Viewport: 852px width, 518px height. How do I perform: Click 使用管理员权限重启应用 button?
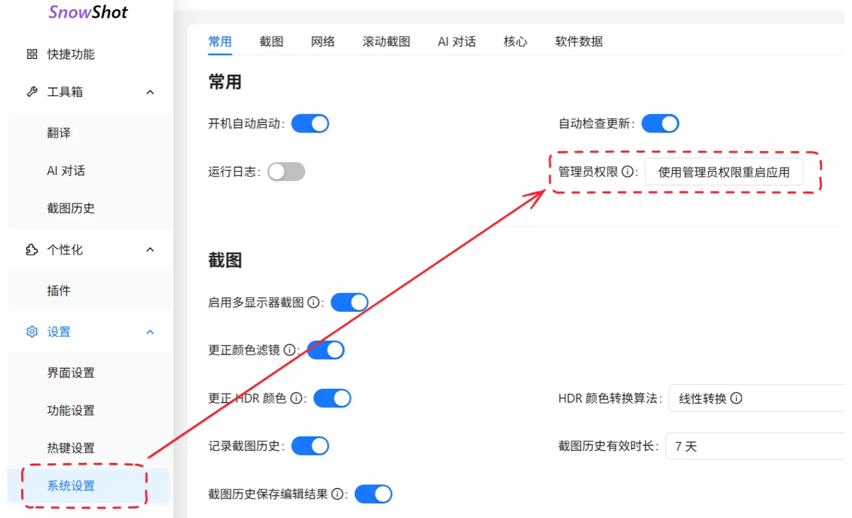coord(724,172)
